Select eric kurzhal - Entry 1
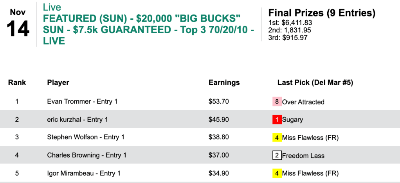 (x=77, y=120)
